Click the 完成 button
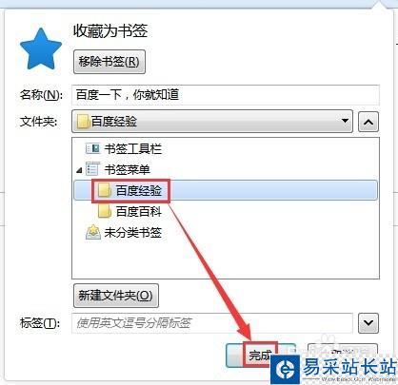This screenshot has width=398, height=385. (261, 356)
